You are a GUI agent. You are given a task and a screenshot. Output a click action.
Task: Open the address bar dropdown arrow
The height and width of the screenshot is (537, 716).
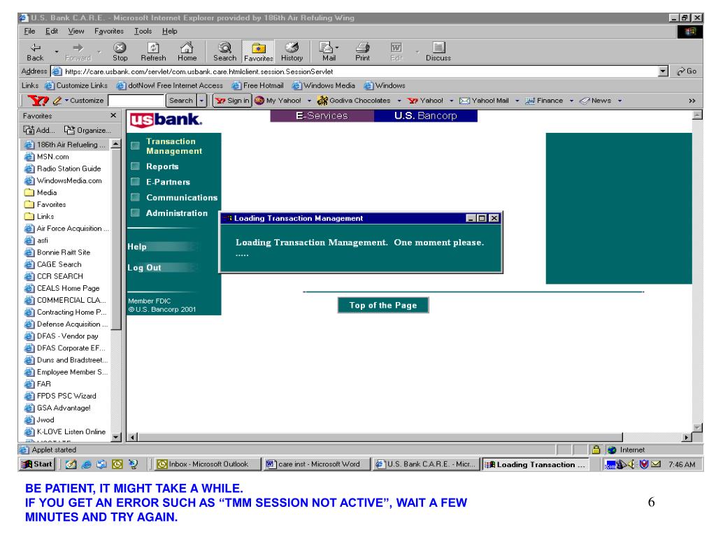click(664, 71)
